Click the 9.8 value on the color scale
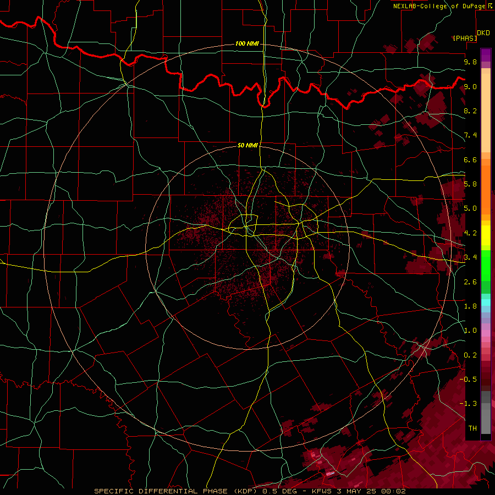Image resolution: width=495 pixels, height=495 pixels. click(x=470, y=62)
